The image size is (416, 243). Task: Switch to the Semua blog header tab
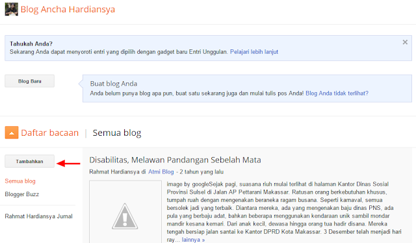point(117,133)
